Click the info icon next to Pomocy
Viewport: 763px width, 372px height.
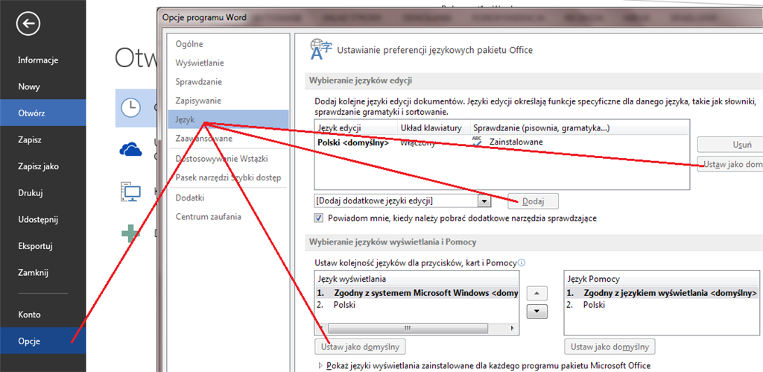coord(522,263)
